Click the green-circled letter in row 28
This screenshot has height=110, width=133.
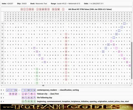(37, 69)
